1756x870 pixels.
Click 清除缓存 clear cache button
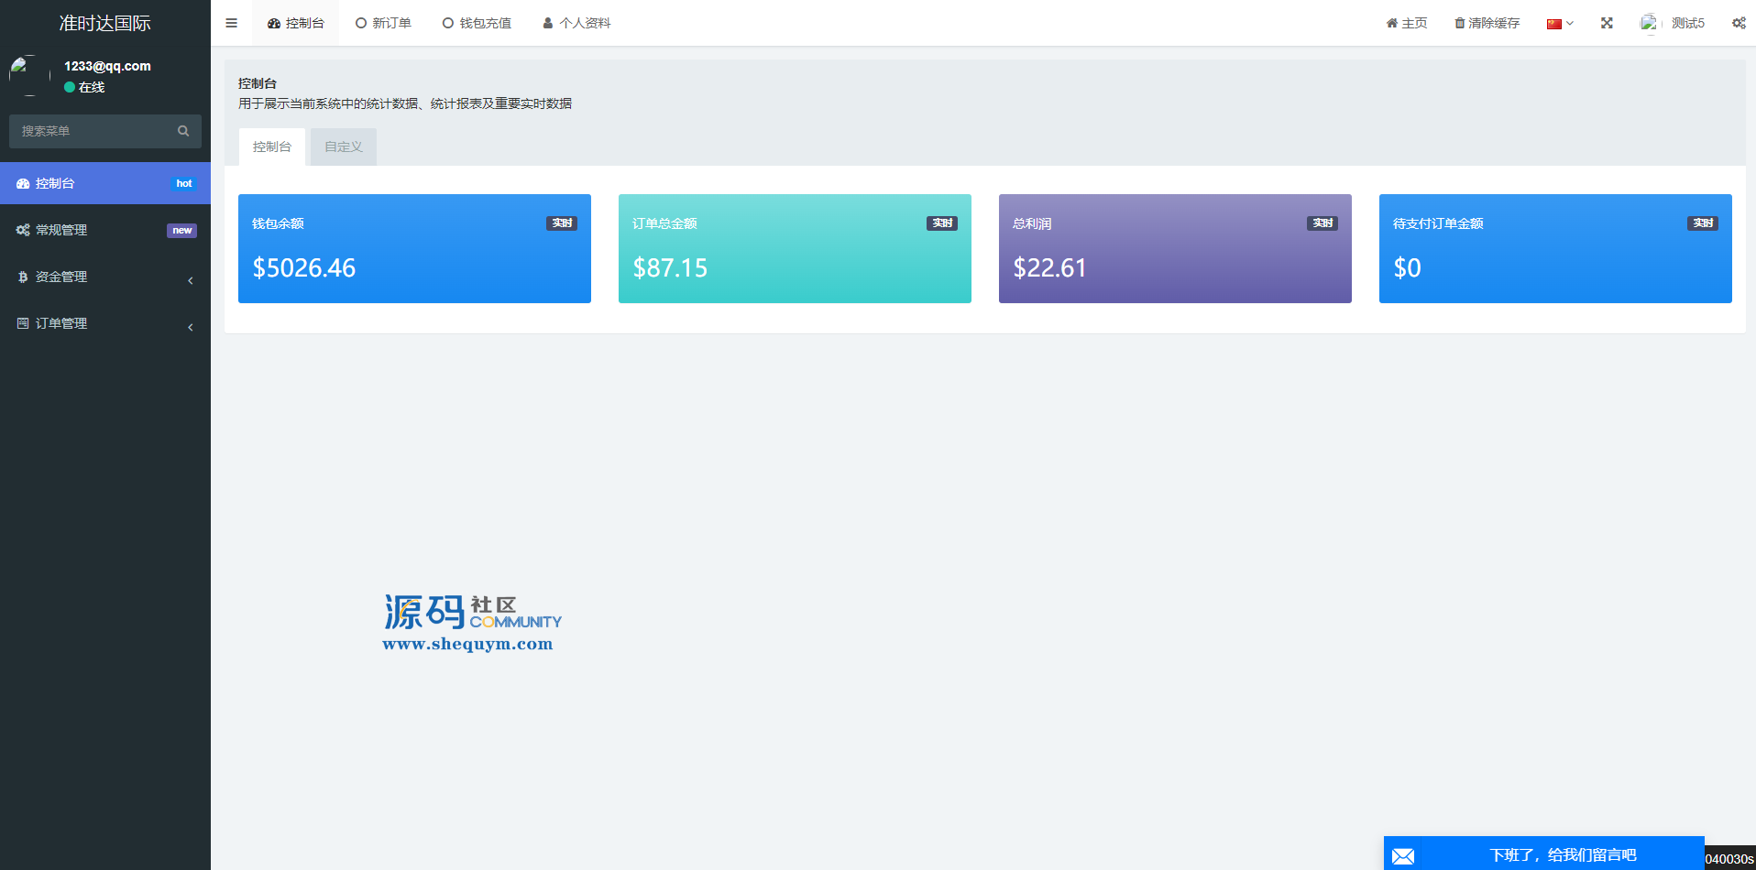[x=1487, y=23]
